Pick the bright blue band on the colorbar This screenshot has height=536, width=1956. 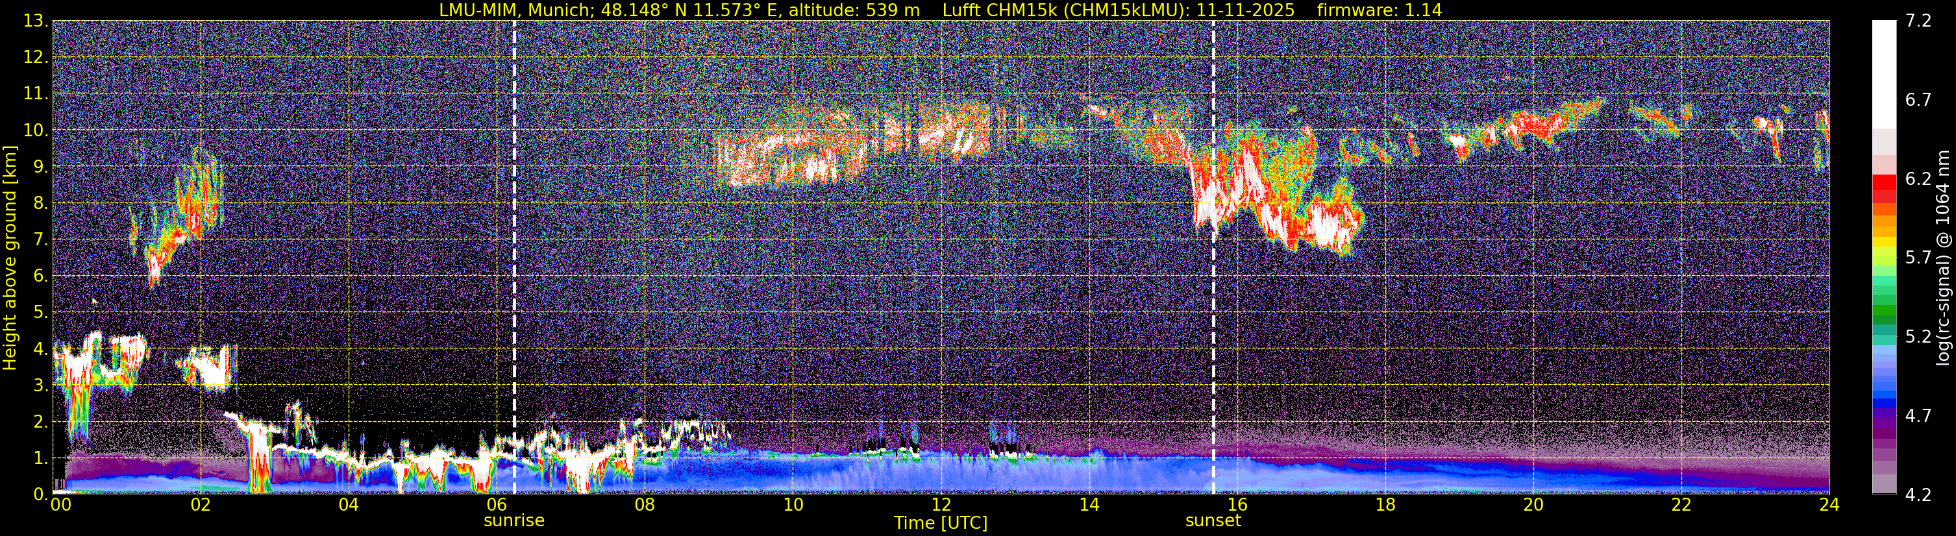pos(1884,395)
